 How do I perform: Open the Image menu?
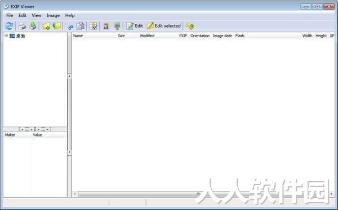[53, 15]
